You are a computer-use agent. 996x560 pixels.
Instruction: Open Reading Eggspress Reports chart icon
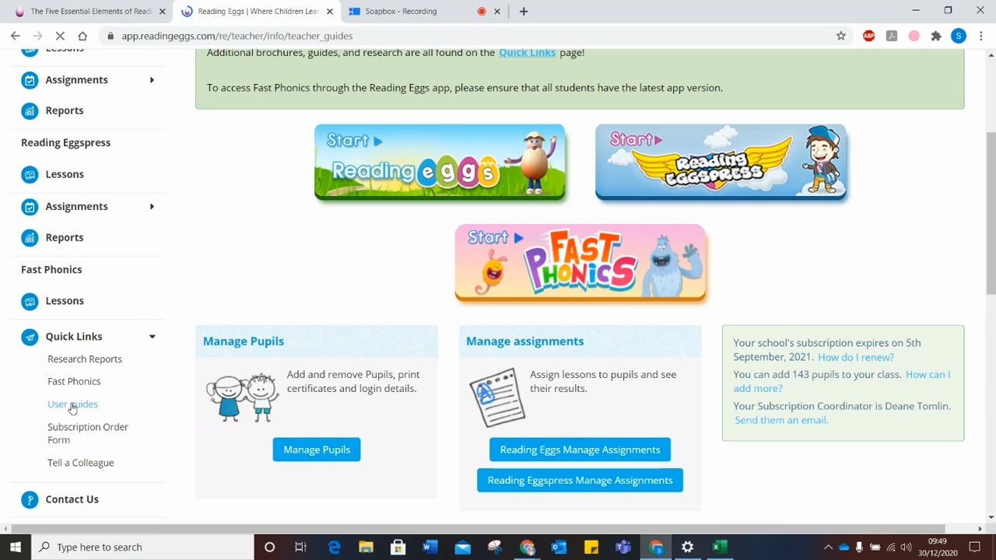pyautogui.click(x=30, y=237)
